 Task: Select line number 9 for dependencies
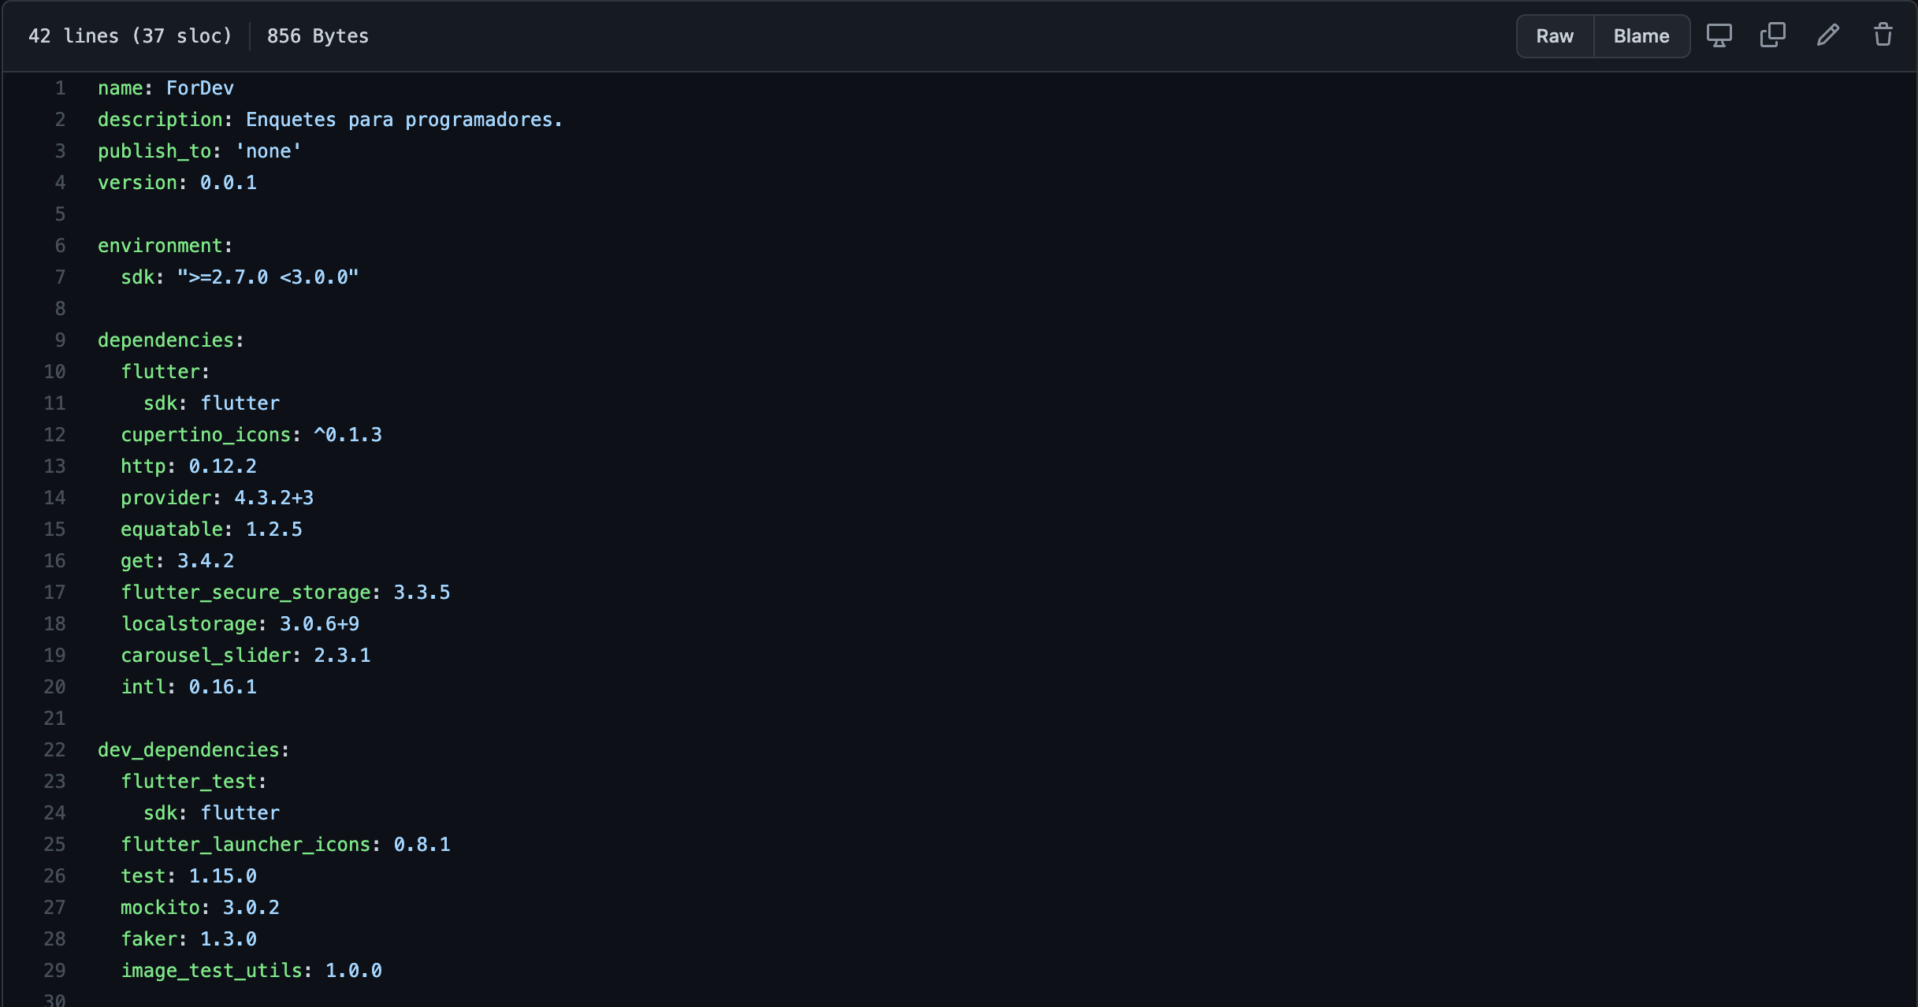[x=60, y=340]
